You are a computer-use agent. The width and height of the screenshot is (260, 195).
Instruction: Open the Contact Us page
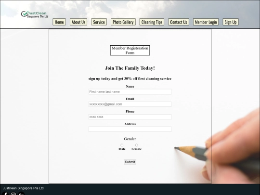coord(179,22)
